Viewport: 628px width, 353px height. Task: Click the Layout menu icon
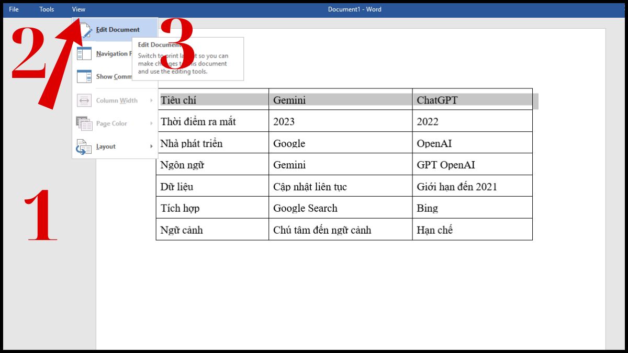[x=84, y=146]
